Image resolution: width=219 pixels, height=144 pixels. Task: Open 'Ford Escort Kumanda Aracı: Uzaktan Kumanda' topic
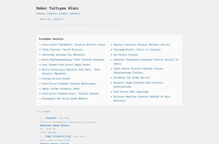click(x=70, y=93)
